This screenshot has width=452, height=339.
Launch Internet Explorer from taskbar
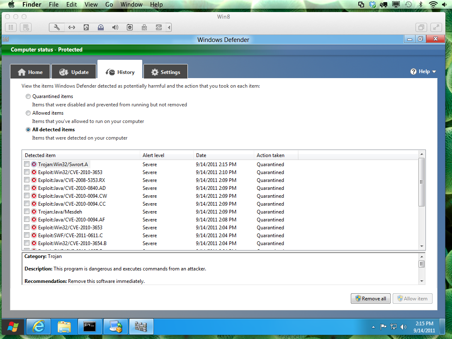[x=39, y=327]
